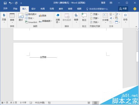Switch to Read Mode view in status bar
Viewport: 139px width, 105px height.
(89, 103)
